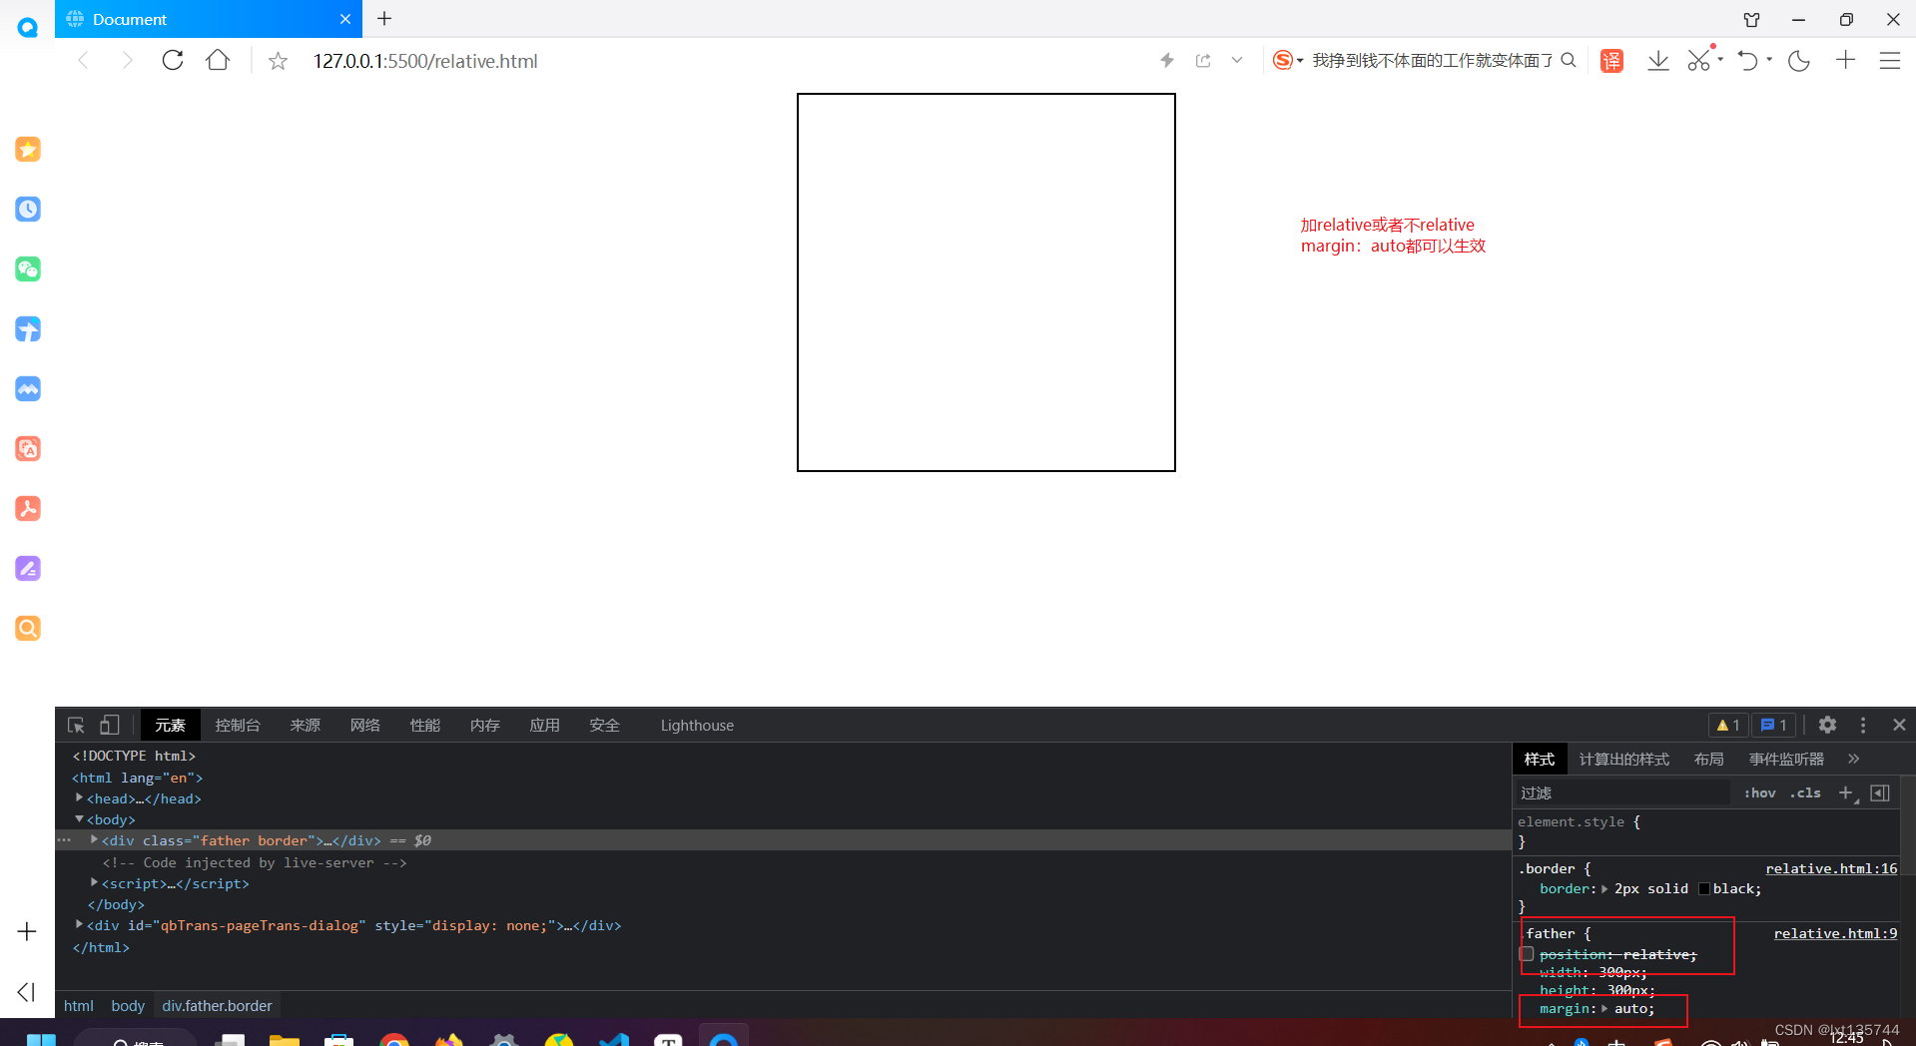Switch to the 控制台 console tab

(x=238, y=726)
